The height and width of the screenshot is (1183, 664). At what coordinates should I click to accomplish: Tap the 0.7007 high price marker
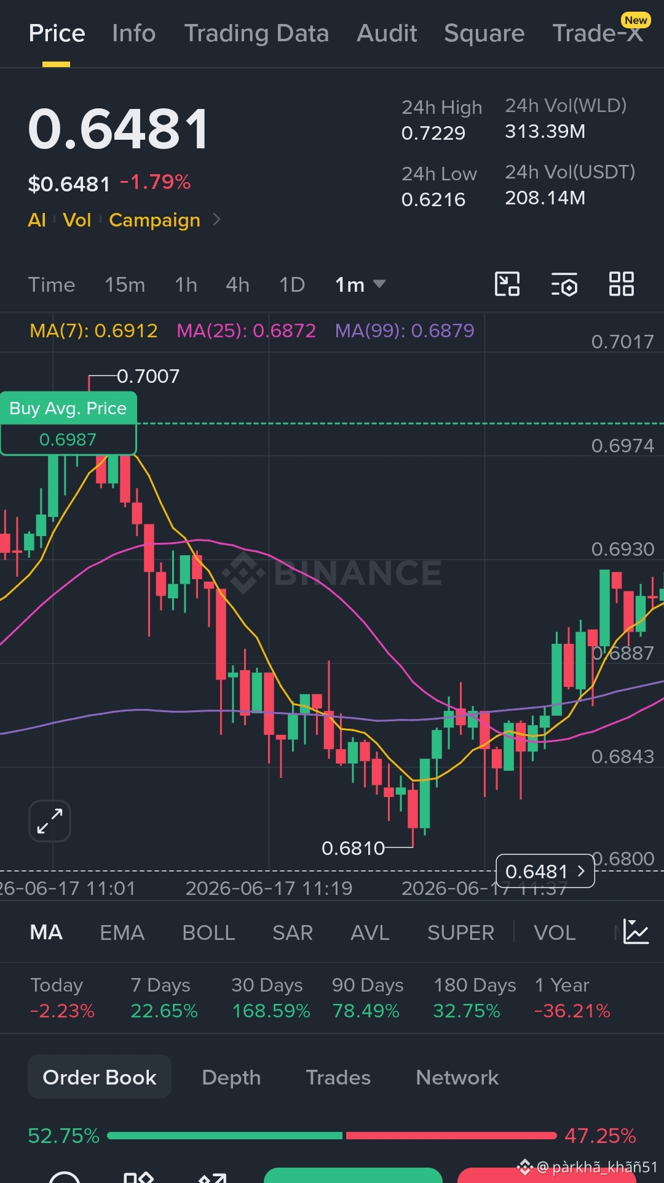148,376
